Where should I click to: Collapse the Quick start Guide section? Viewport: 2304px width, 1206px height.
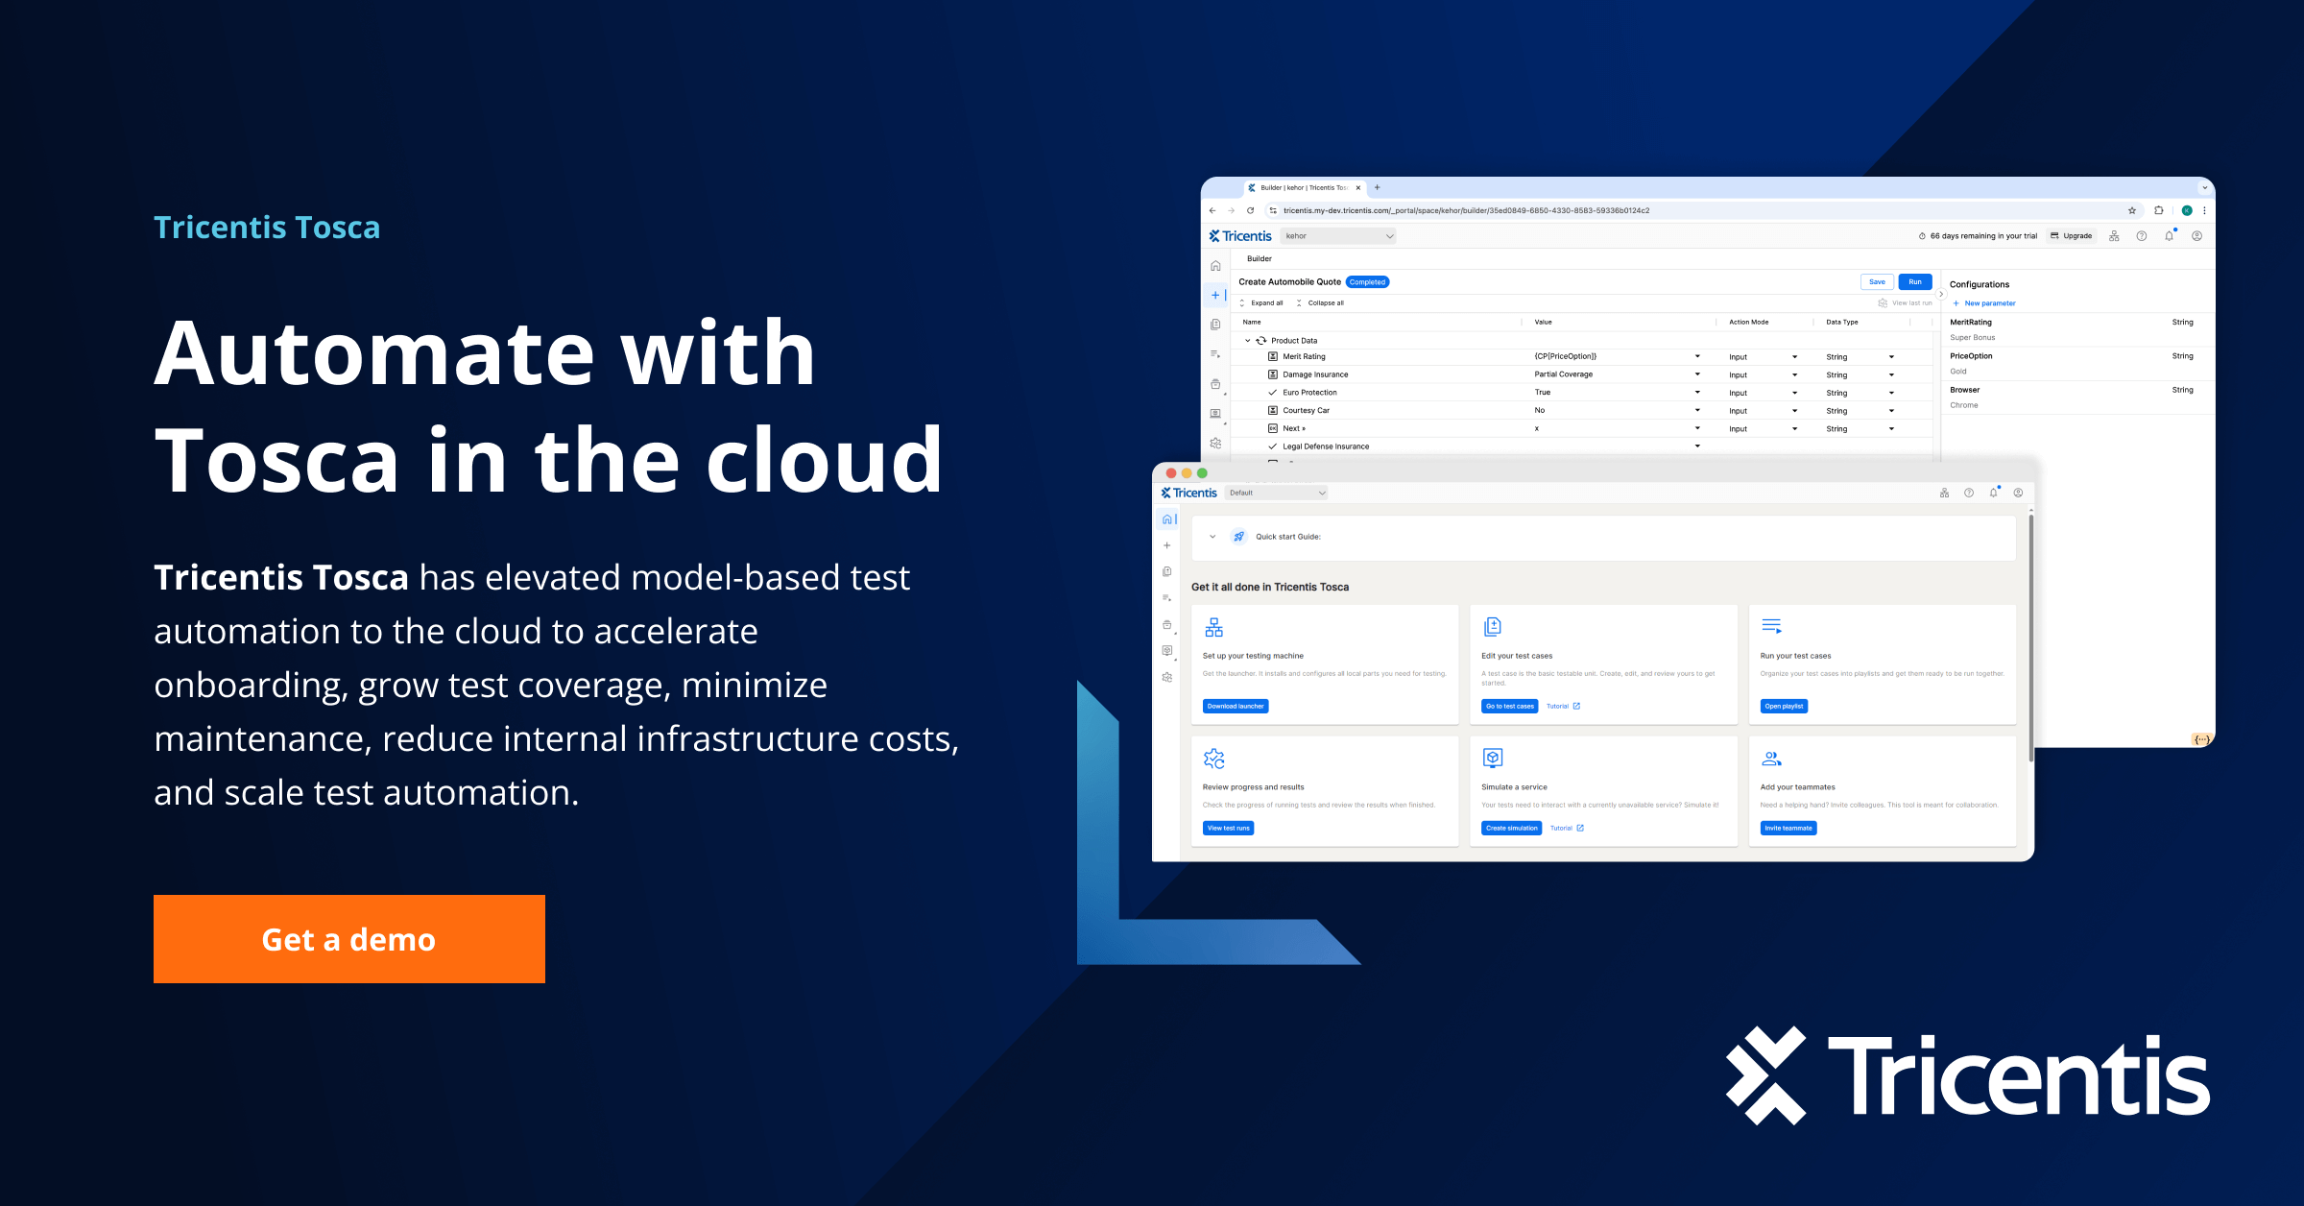point(1212,536)
